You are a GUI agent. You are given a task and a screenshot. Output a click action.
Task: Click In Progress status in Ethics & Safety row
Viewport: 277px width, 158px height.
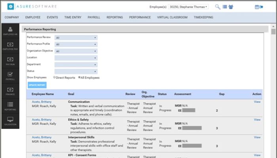[165, 126]
